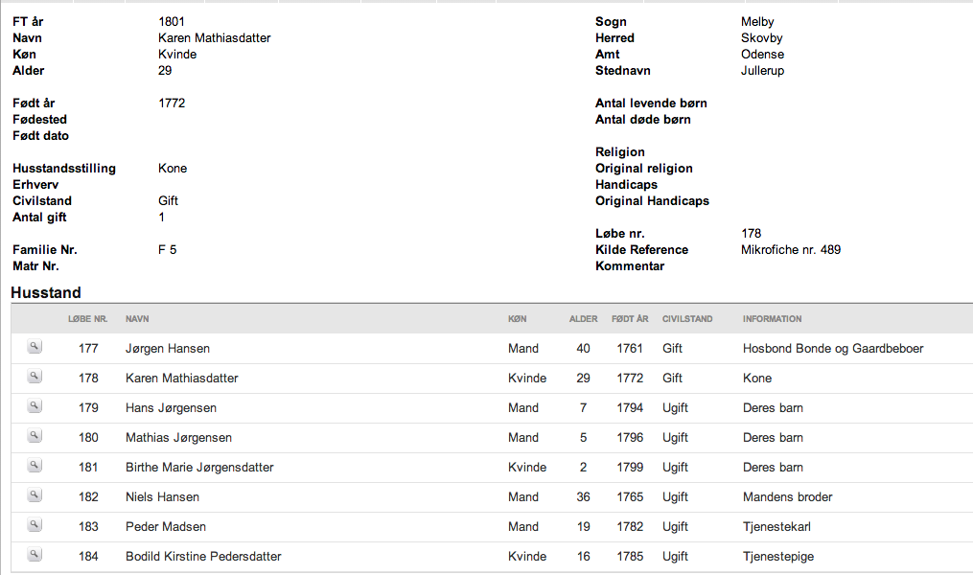Click the ALDER column header
This screenshot has width=973, height=575.
tap(583, 319)
